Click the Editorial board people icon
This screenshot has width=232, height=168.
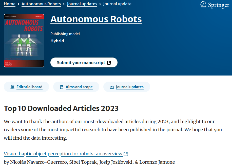pos(12,87)
